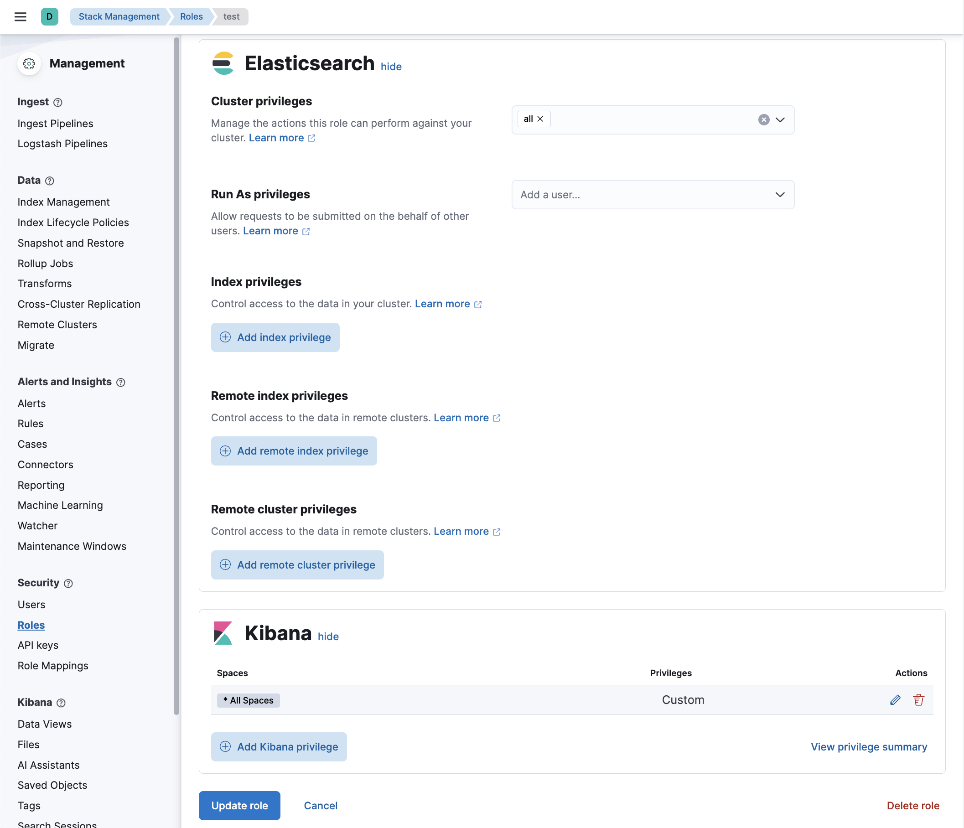Open Index Lifecycle Policies

click(73, 223)
